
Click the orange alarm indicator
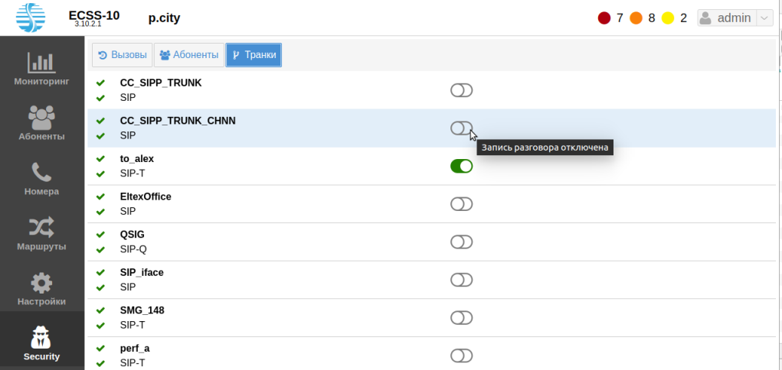pyautogui.click(x=636, y=18)
